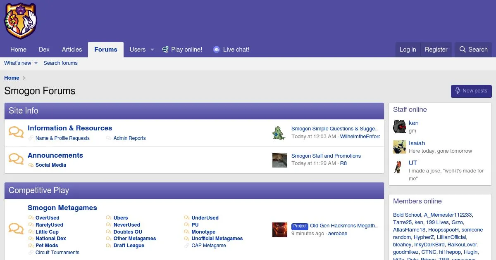Open the Members online heading link

(x=417, y=201)
